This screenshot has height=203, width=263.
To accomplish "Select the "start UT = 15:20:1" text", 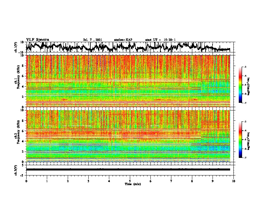I will [160, 40].
